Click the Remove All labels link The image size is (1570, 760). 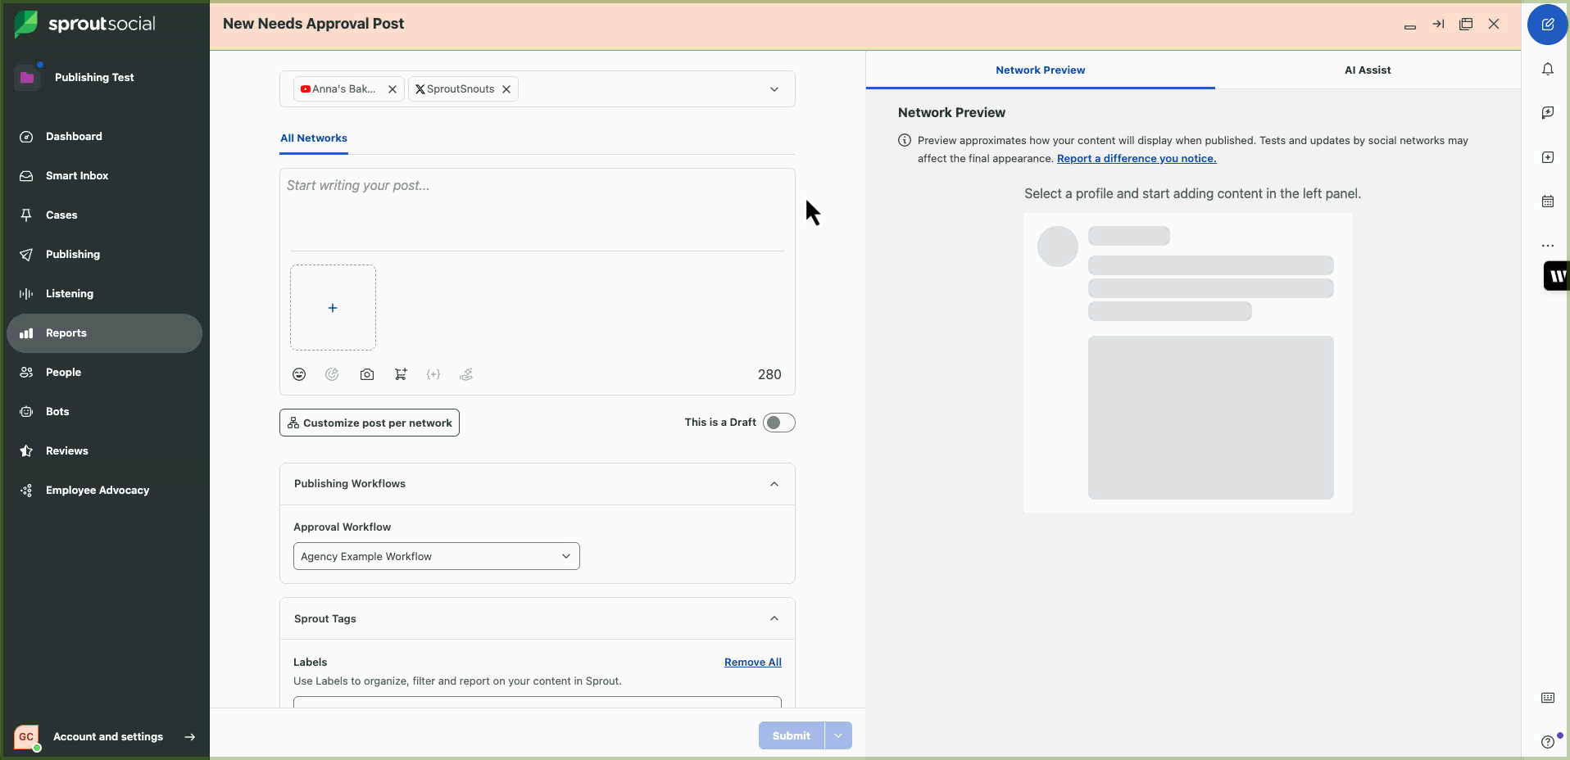(753, 663)
